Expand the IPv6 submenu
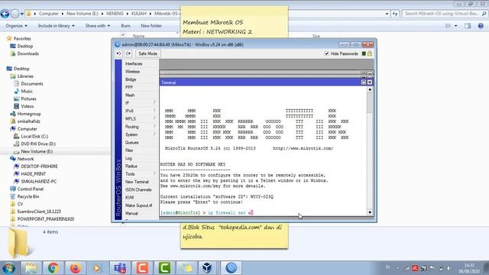This screenshot has width=489, height=275. point(141,111)
